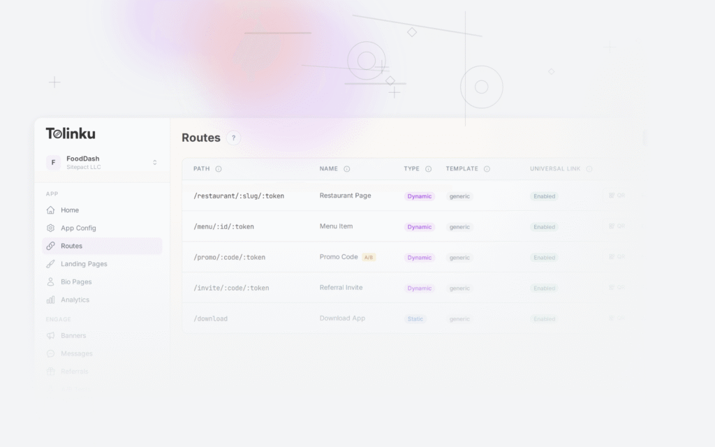Click the NAME column info icon
Screen dimensions: 715x447
[x=346, y=169]
